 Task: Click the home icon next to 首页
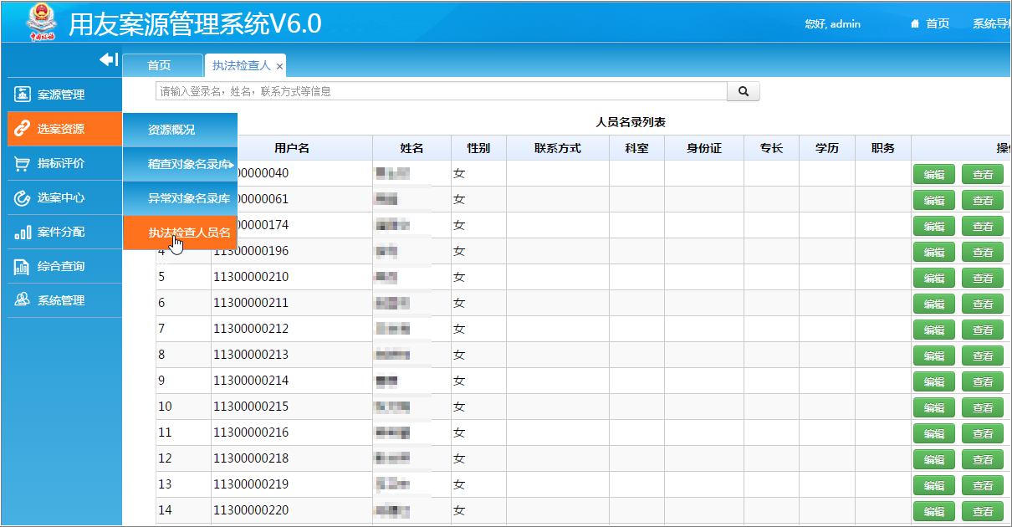click(x=915, y=23)
